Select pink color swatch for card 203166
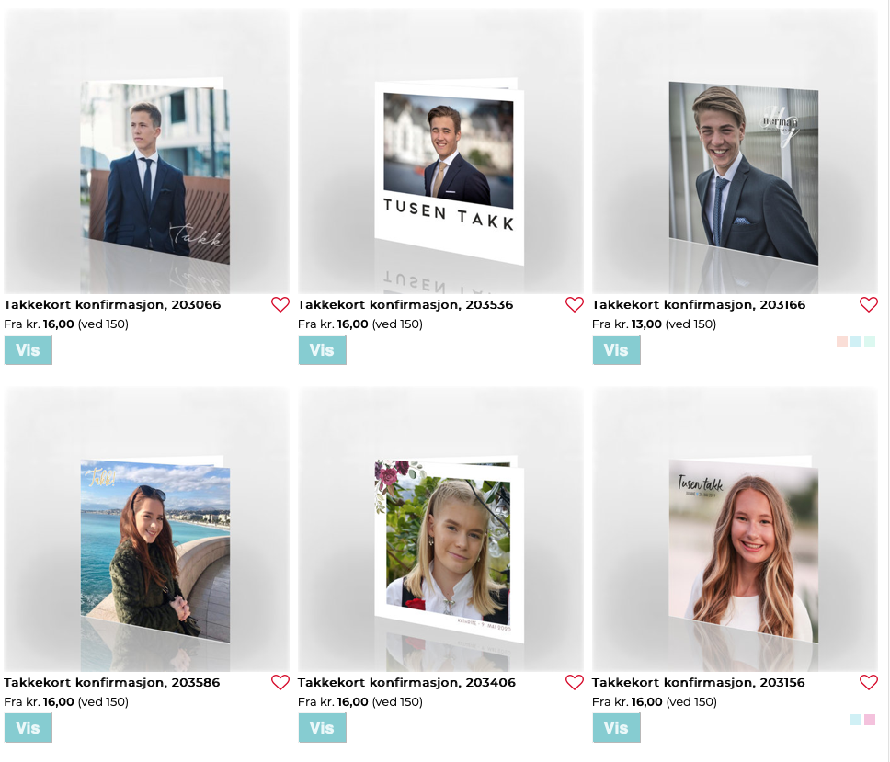This screenshot has width=890, height=762. [x=842, y=342]
